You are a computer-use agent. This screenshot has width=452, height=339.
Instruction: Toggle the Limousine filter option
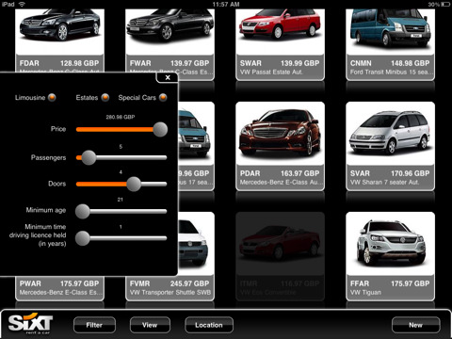(x=52, y=98)
